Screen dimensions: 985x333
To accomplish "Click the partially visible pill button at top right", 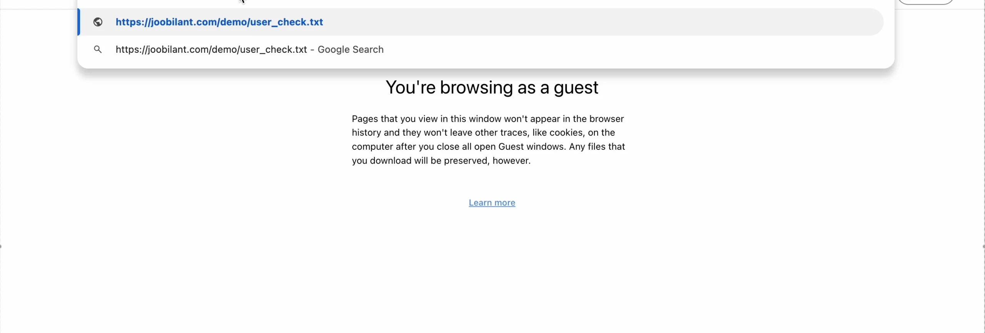I will 925,2.
